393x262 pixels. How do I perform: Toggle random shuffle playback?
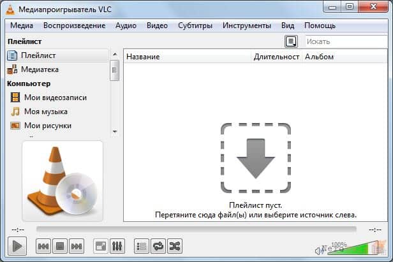click(x=175, y=246)
